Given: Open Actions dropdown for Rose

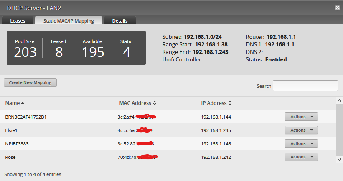Looking at the screenshot, I should click(x=301, y=157).
